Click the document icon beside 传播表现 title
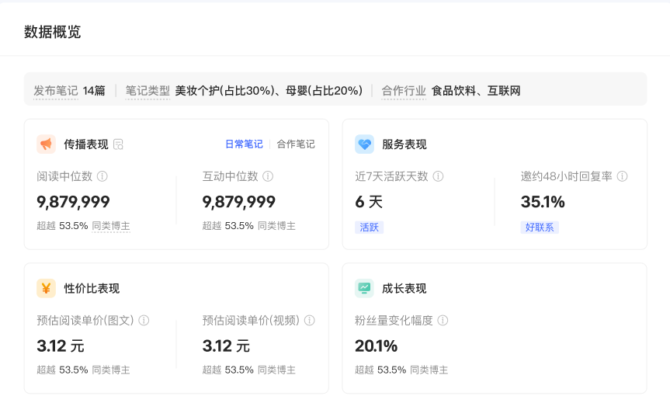Screen dimensions: 670x410 118,144
